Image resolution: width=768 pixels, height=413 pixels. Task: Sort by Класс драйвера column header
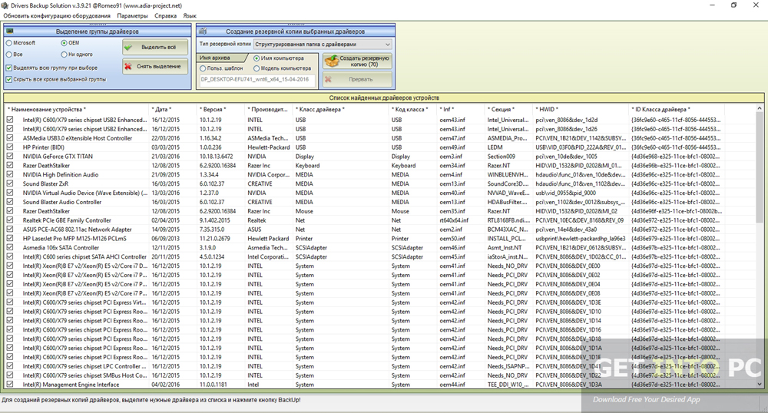[x=340, y=109]
